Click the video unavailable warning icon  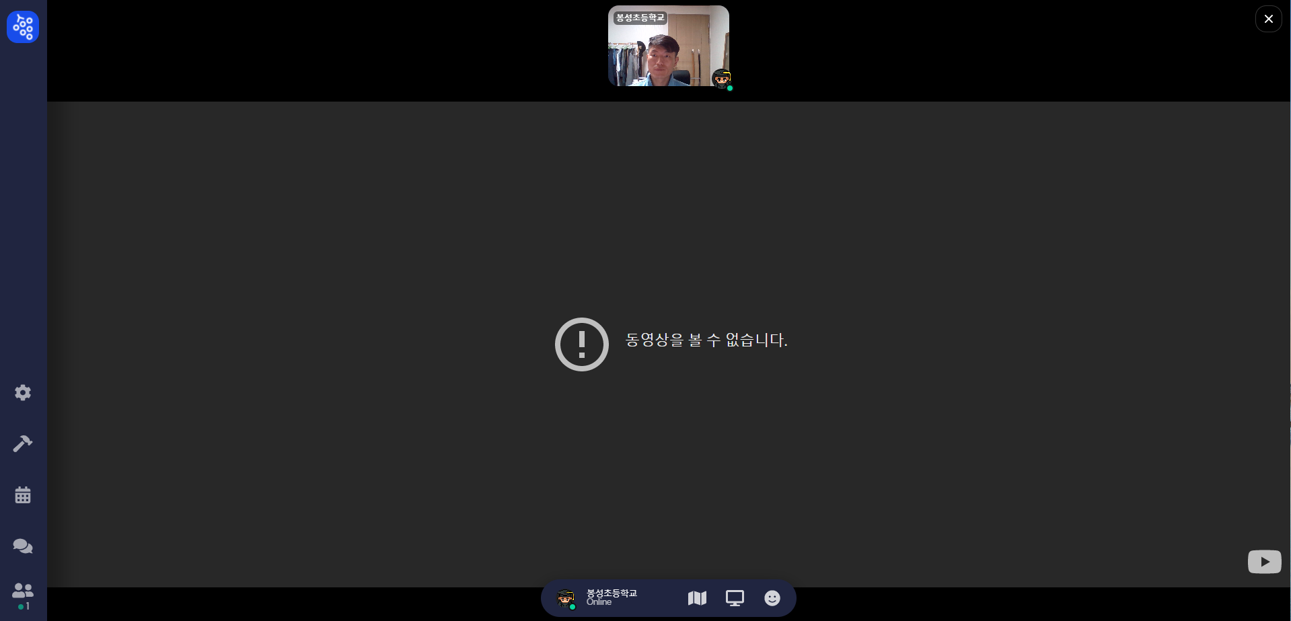(582, 344)
